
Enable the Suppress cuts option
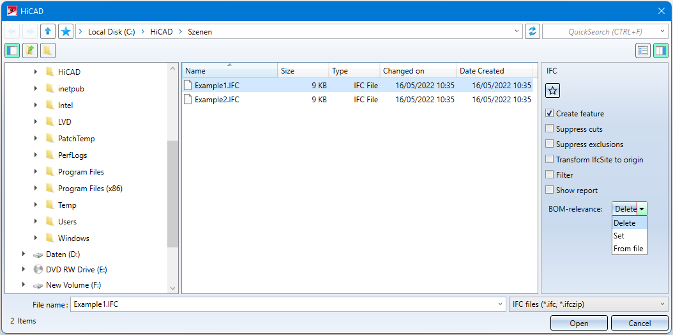pos(549,129)
